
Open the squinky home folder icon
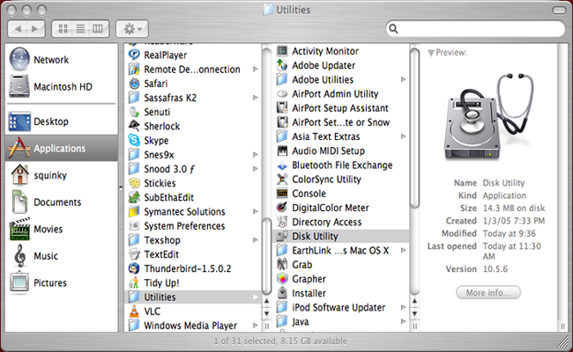19,175
